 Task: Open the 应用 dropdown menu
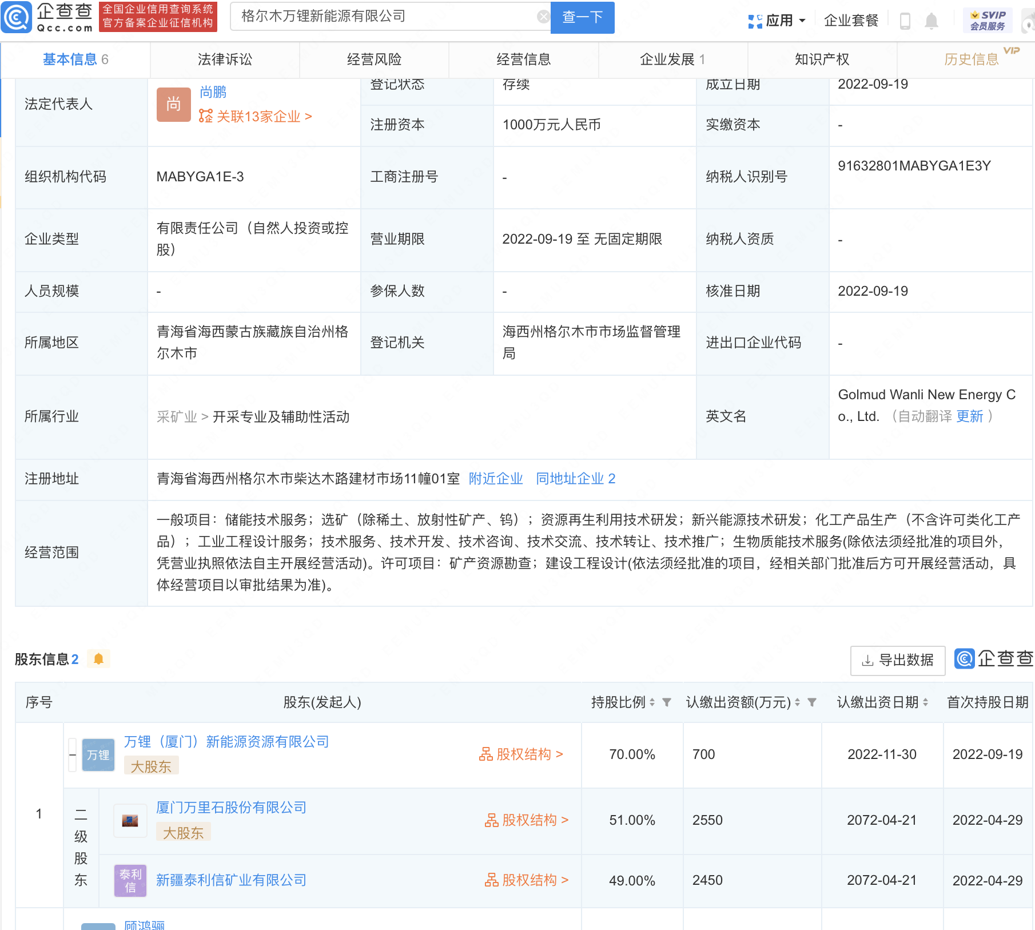785,21
